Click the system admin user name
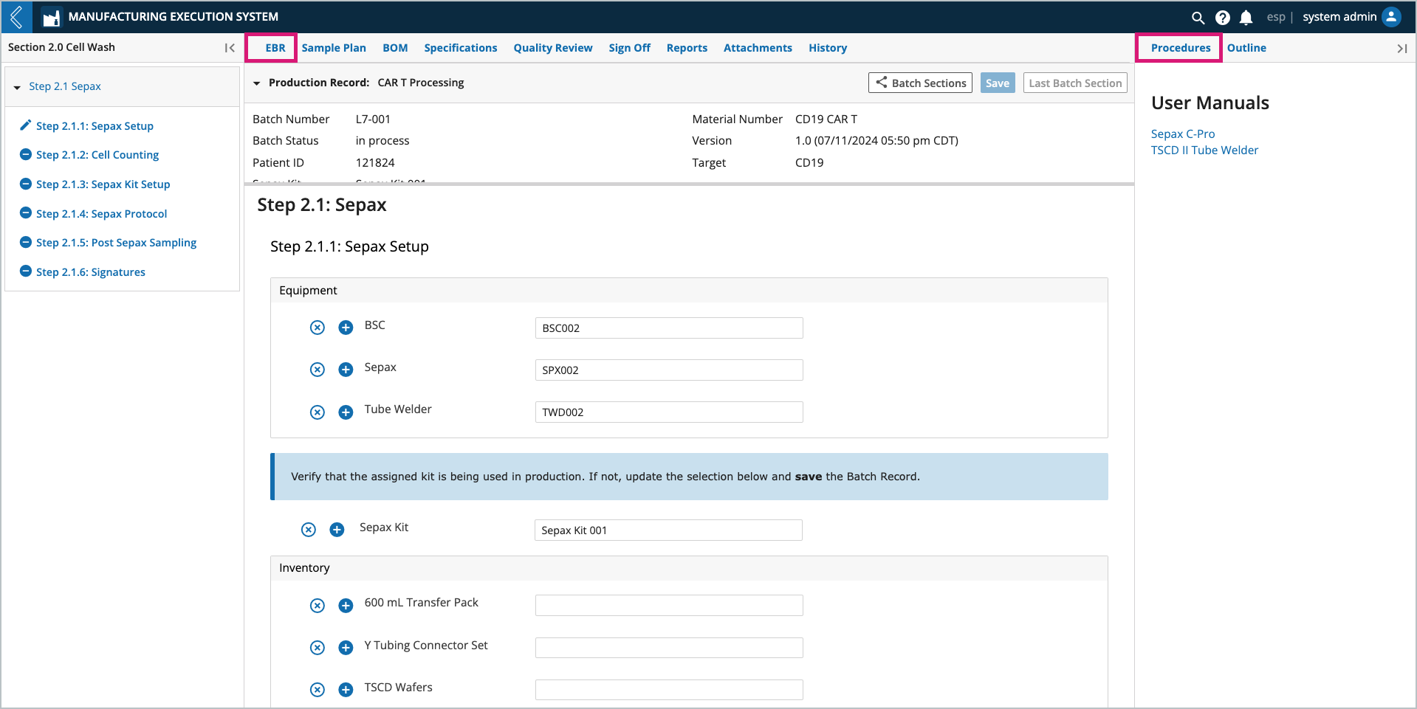Screen dimensions: 1417x709 coord(1339,17)
